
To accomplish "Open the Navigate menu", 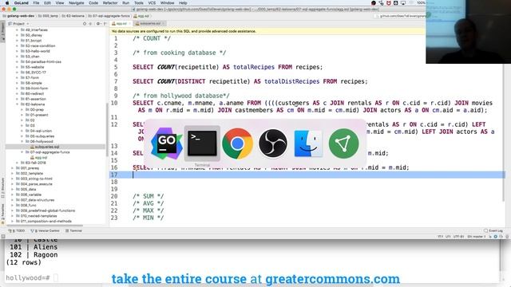I will point(77,2).
